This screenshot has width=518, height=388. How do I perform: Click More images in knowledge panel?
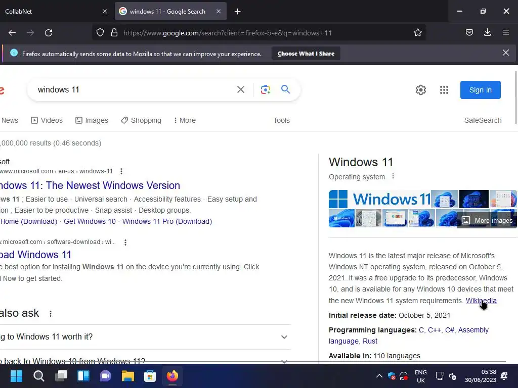(487, 220)
